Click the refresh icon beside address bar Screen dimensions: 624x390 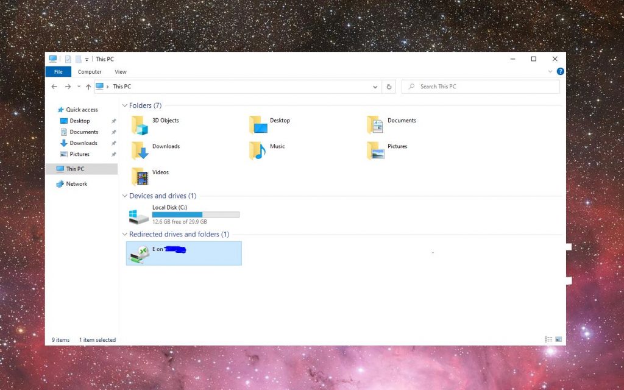(x=389, y=87)
